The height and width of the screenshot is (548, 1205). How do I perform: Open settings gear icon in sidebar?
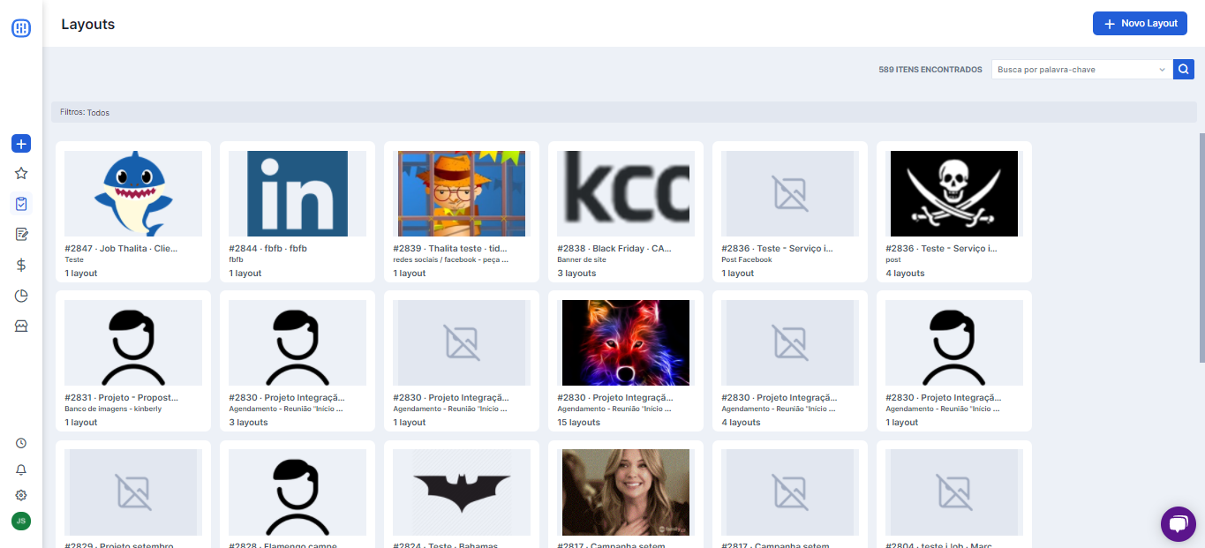coord(21,495)
